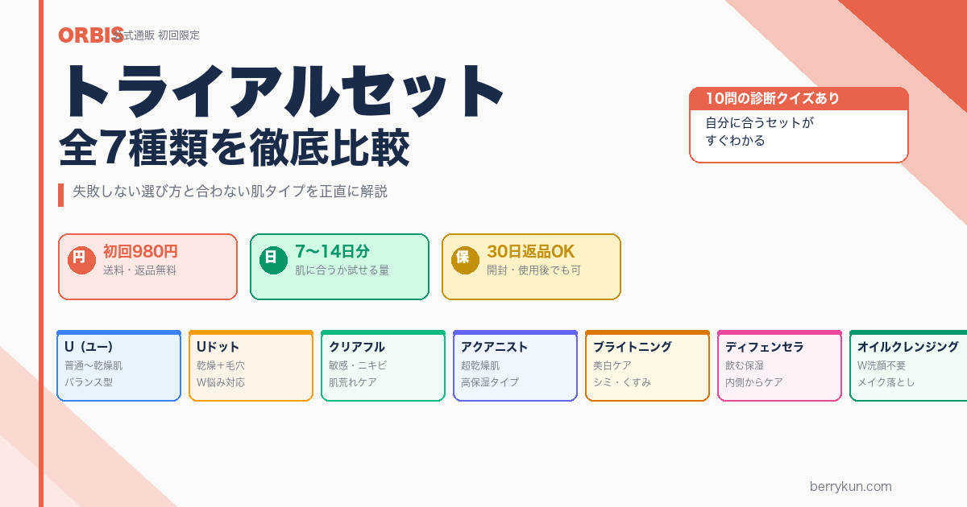Choose the ブライトニング card
Viewport: 967px width, 507px height.
(x=647, y=365)
